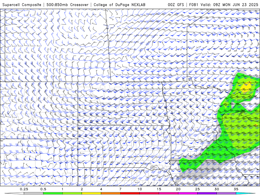Click the legend value 35
The width and height of the screenshot is (260, 195).
236,189
